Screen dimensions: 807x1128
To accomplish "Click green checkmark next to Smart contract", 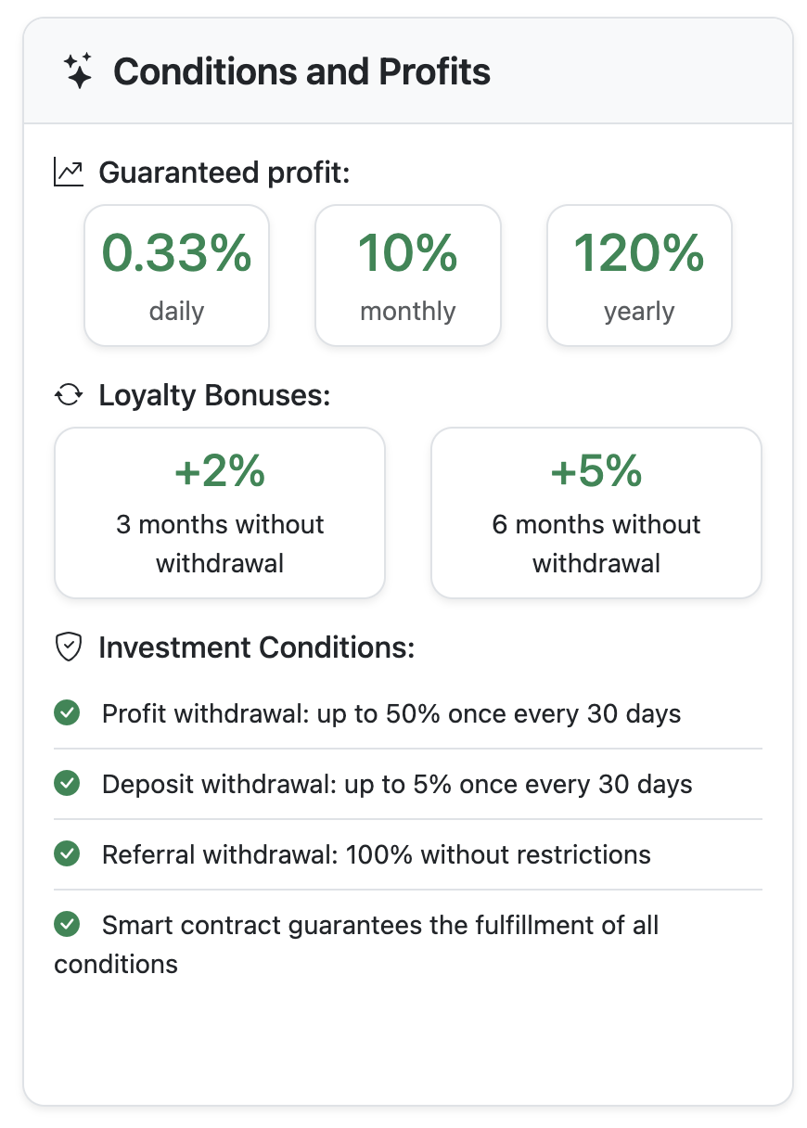I will (67, 925).
